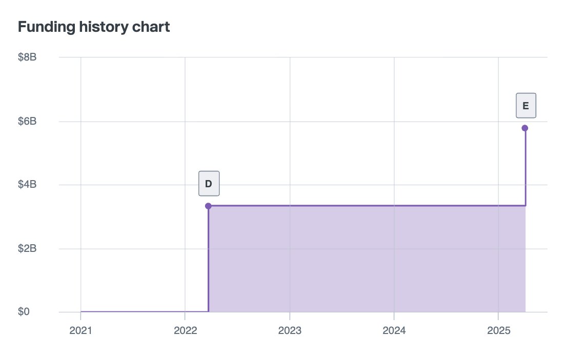Select the $6B y-axis label
The width and height of the screenshot is (567, 354).
(x=28, y=122)
